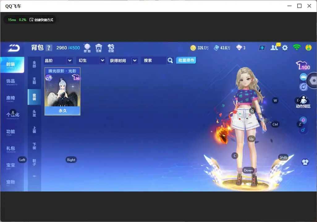This screenshot has width=317, height=222.
Task: Click the gold coin currency icon
Action: [193, 48]
